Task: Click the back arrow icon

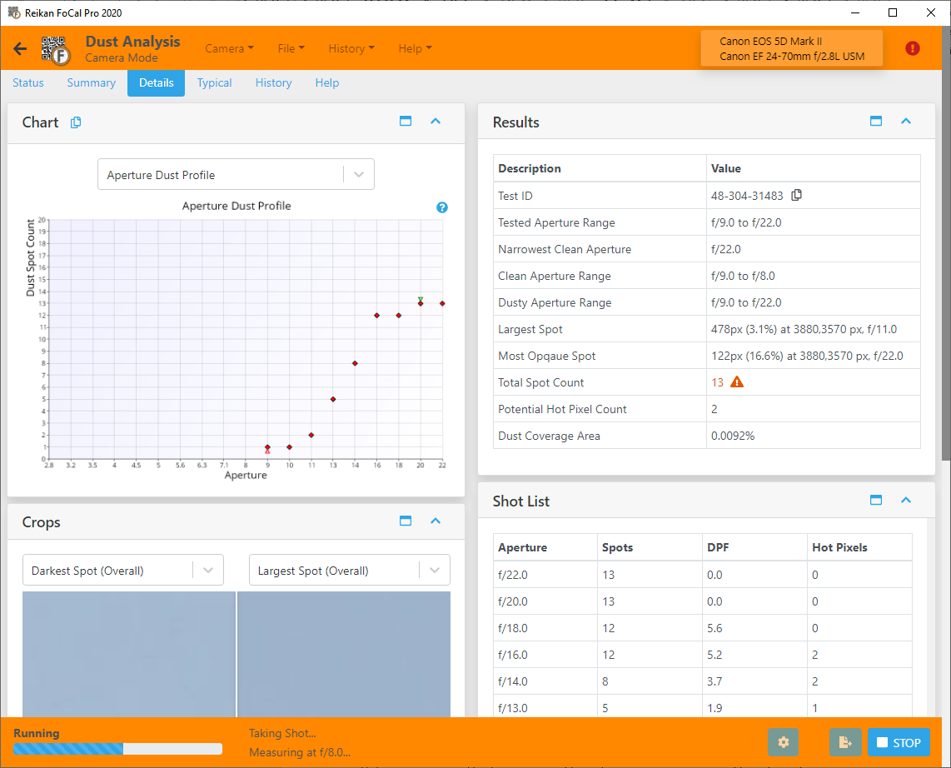Action: click(x=20, y=49)
